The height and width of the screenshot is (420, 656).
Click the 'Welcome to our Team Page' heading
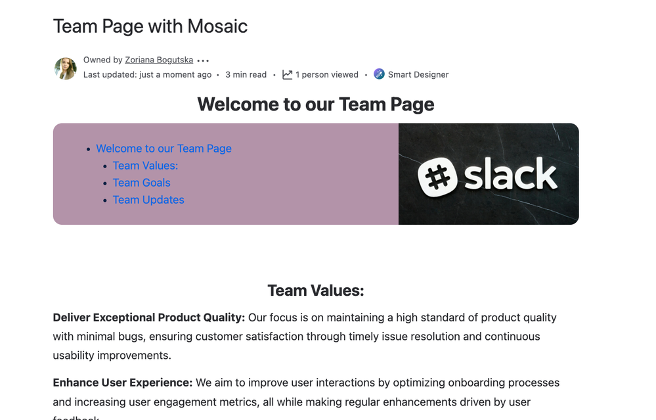pos(315,105)
